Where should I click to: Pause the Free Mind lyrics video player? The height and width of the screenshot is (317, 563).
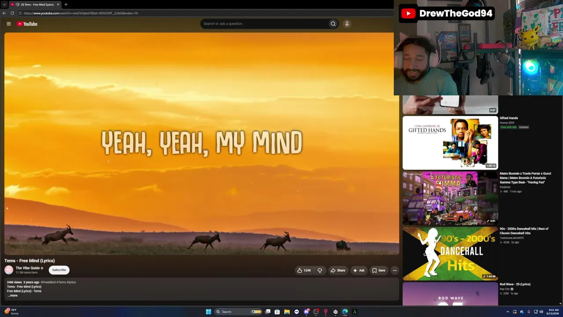[201, 144]
